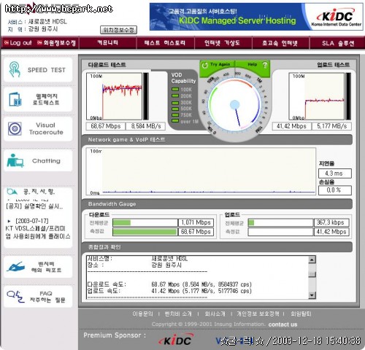
Task: Click the 0.0 % loss value
Action: [x=335, y=190]
